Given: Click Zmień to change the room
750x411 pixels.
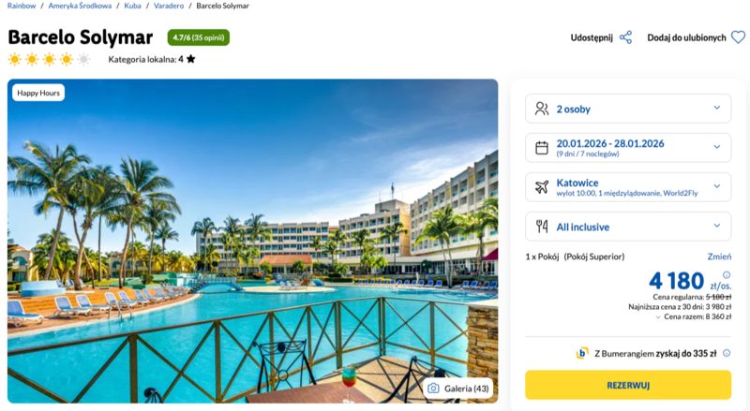Looking at the screenshot, I should [x=719, y=257].
